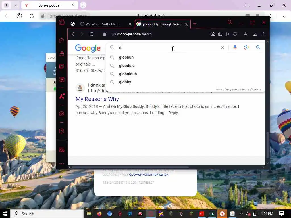Screen dimensions: 291x218
Task: Close the Yandex 'Вы не робот?' tab
Action: point(73,5)
